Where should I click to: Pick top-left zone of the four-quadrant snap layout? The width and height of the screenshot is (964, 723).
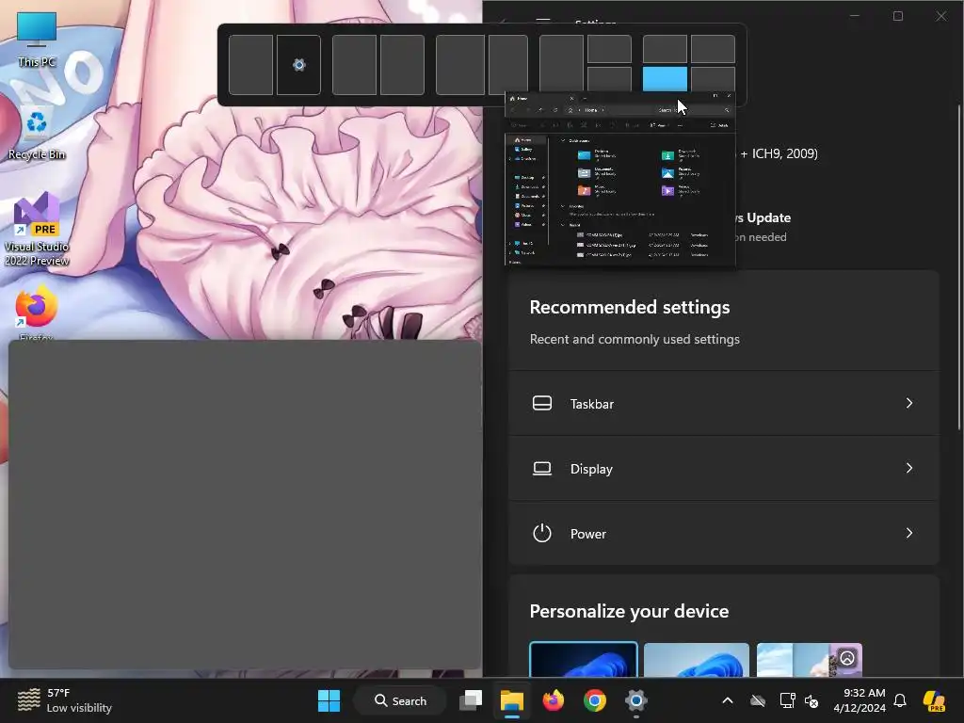click(665, 49)
